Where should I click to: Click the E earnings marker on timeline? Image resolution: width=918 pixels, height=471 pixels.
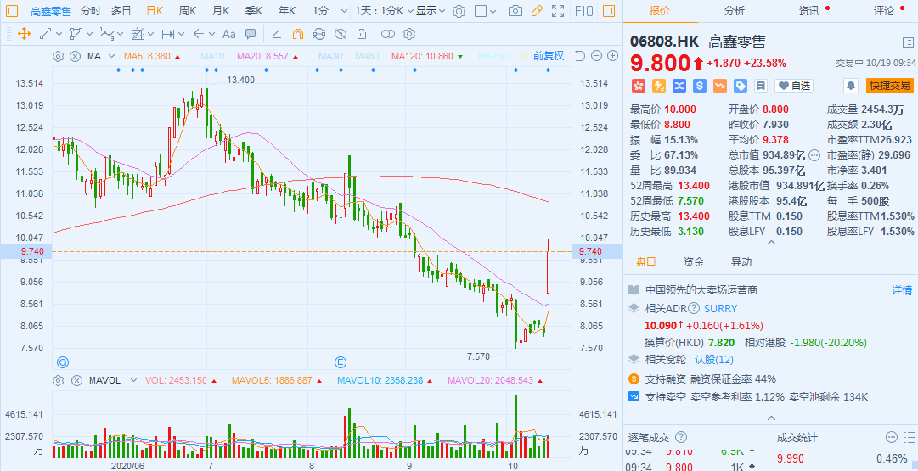point(341,362)
